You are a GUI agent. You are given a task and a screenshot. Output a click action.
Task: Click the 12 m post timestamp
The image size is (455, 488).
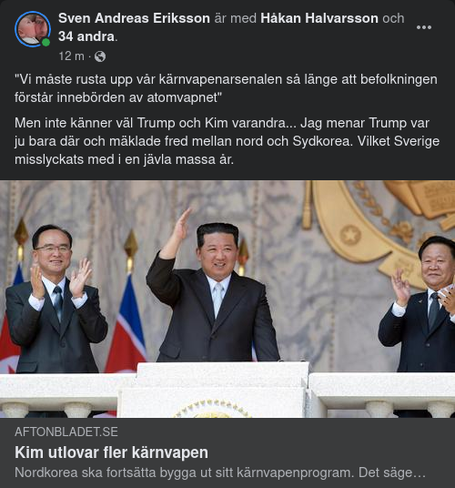(x=72, y=56)
